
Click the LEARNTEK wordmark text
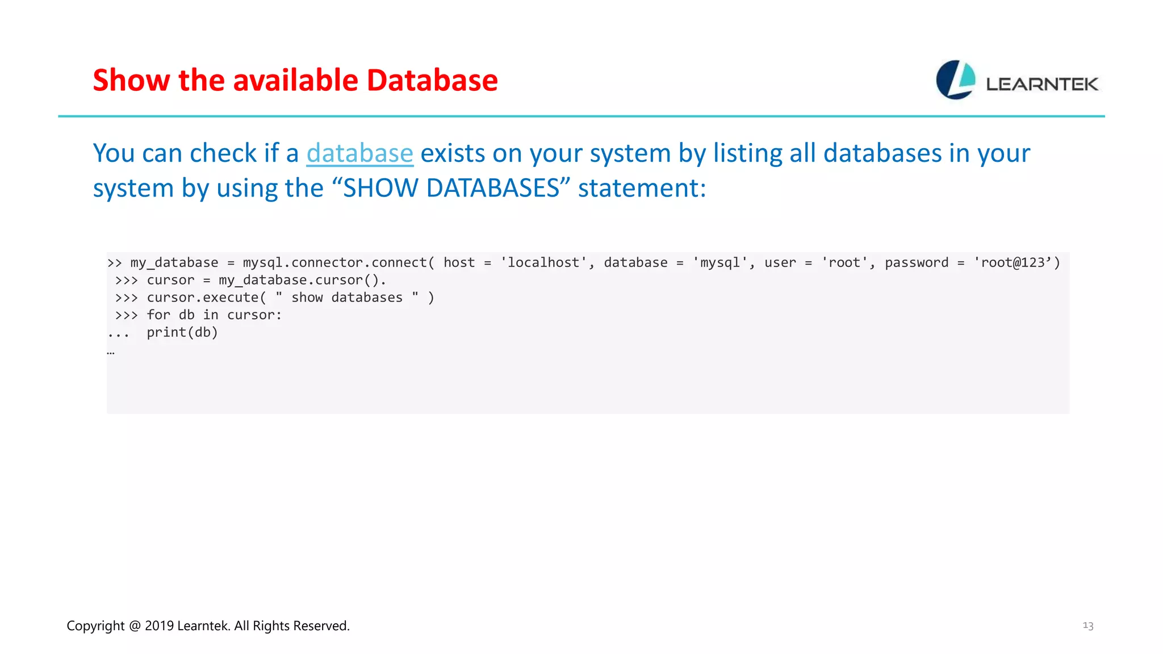pyautogui.click(x=1042, y=84)
